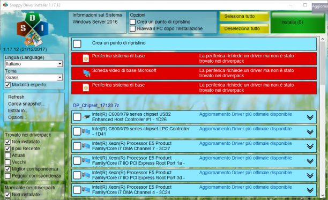Click the green Installa (0) button
The width and height of the screenshot is (328, 200).
298,22
